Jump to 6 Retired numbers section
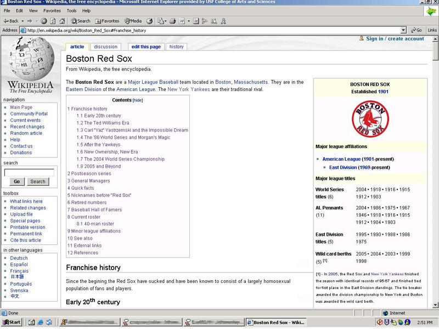This screenshot has height=329, width=439. pos(87,202)
